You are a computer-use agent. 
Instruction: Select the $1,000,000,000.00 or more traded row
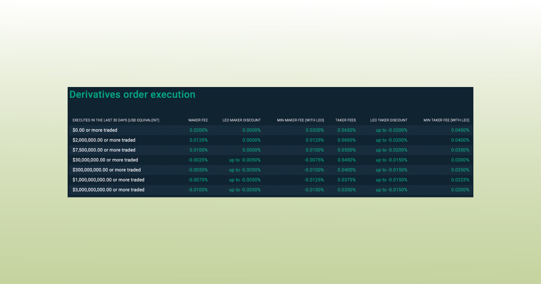(109, 179)
